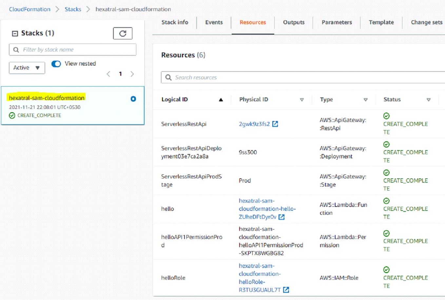Switch to the Events tab
Viewport: 445px width, 300px height.
coord(214,22)
